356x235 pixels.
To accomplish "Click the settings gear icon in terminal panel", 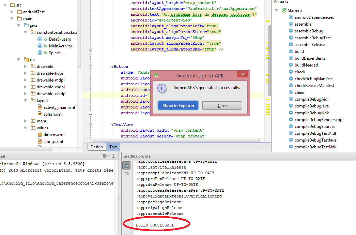I will (105, 156).
